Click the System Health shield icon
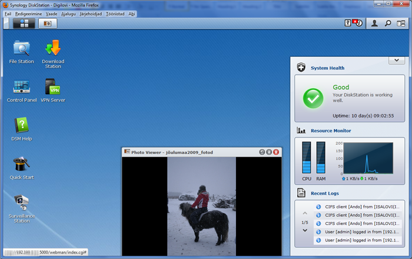The height and width of the screenshot is (259, 412). point(301,68)
